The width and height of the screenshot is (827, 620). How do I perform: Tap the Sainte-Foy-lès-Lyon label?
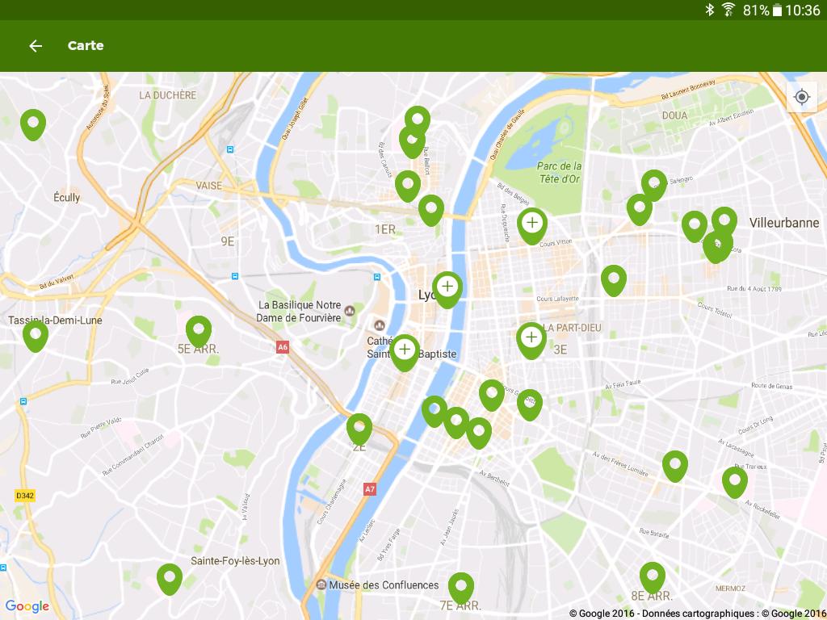coord(235,561)
